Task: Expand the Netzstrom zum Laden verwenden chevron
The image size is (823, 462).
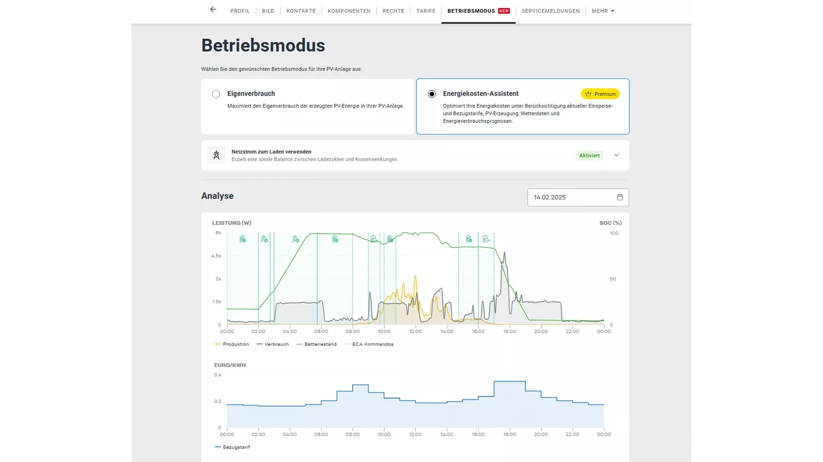Action: click(x=616, y=155)
